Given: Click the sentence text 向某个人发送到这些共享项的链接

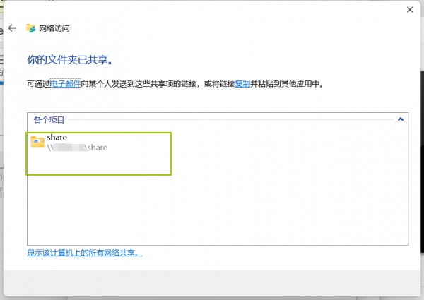Looking at the screenshot, I should point(139,84).
